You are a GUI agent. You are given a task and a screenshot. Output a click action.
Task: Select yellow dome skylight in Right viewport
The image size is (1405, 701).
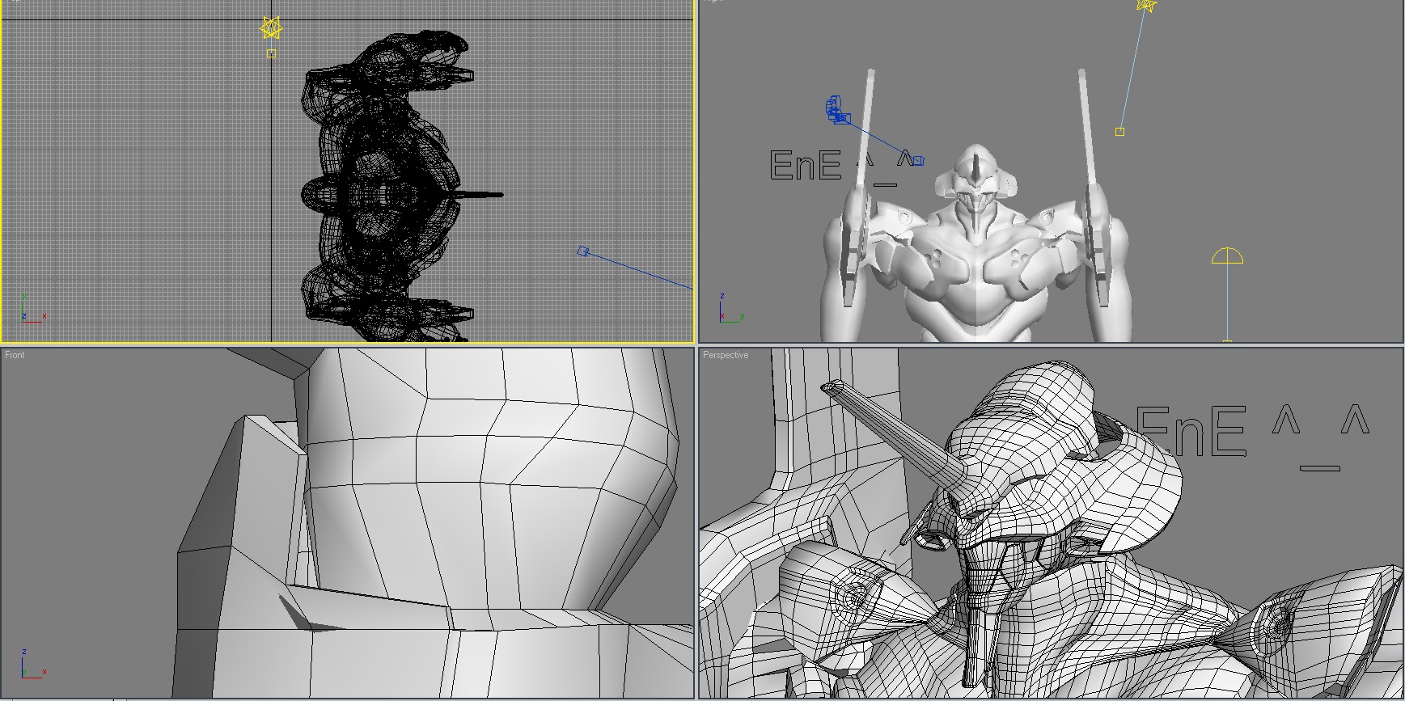click(x=1227, y=257)
